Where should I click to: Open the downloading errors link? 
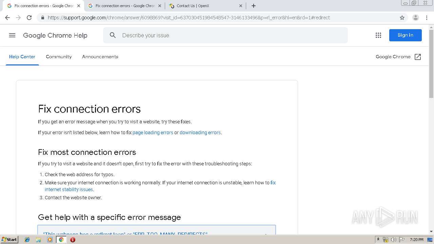(x=200, y=133)
